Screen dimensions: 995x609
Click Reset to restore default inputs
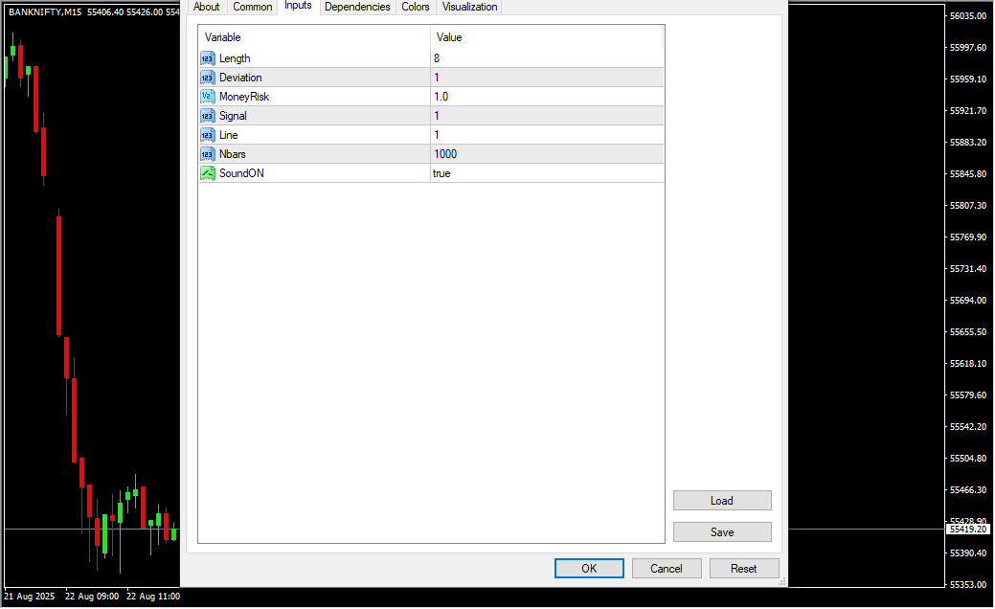tap(744, 569)
